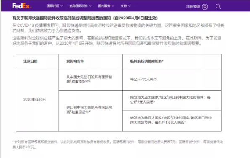This screenshot has height=158, width=250.
Task: Click the notice title about 临时航线调整附加费
Action: click(85, 18)
